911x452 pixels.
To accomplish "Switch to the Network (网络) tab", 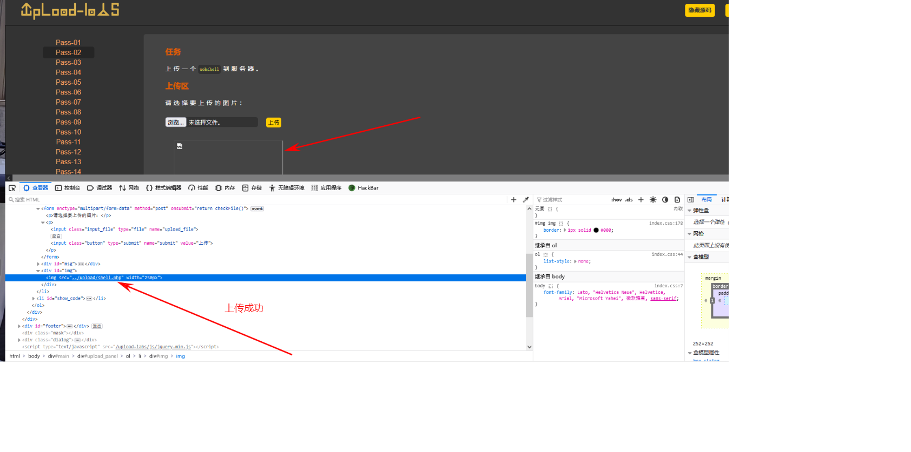I will pyautogui.click(x=129, y=188).
